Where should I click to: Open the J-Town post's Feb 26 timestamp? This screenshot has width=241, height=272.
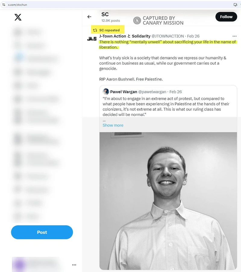(x=193, y=36)
